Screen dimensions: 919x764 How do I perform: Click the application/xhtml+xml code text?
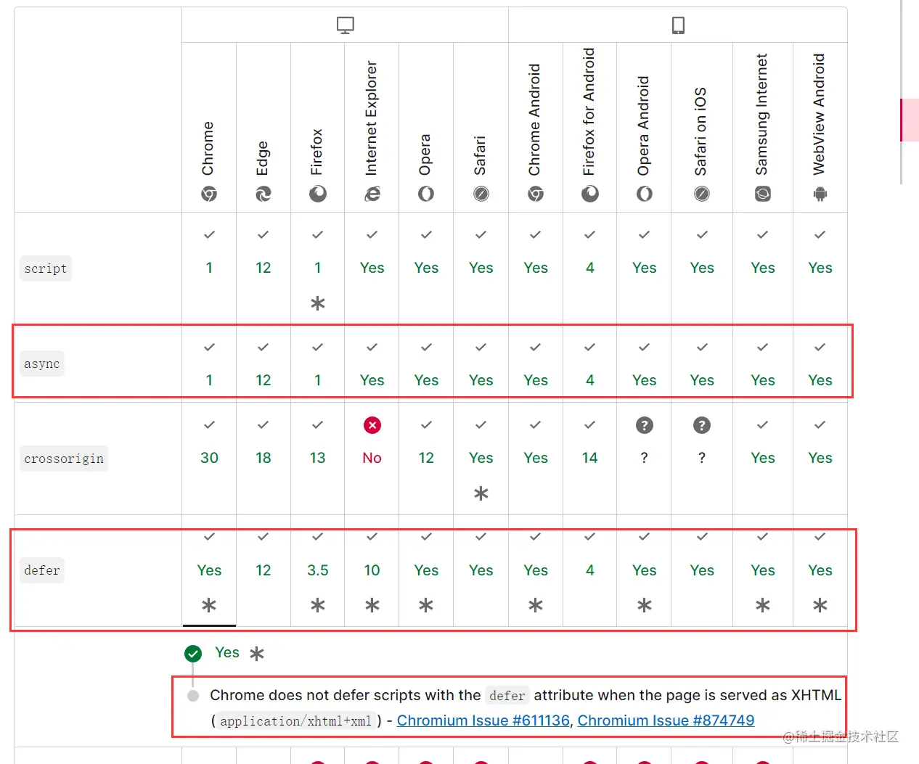(295, 721)
